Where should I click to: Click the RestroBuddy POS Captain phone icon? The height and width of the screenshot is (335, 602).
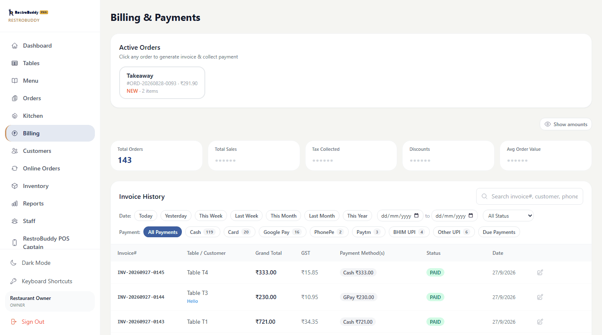15,243
